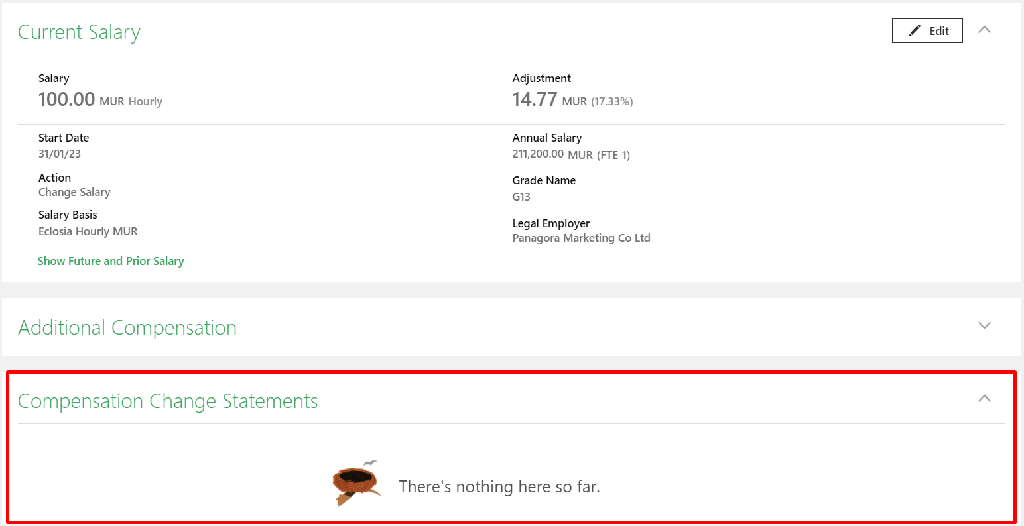Click the Additional Compensation heading
Viewport: 1024px width, 526px height.
coord(127,328)
